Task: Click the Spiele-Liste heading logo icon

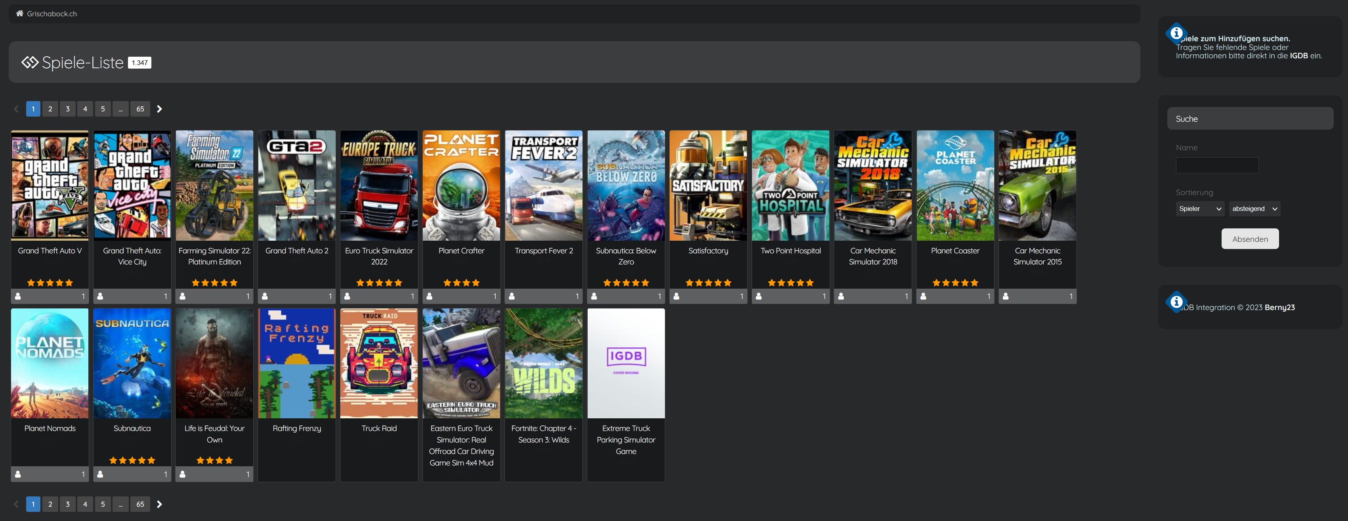Action: (x=30, y=63)
